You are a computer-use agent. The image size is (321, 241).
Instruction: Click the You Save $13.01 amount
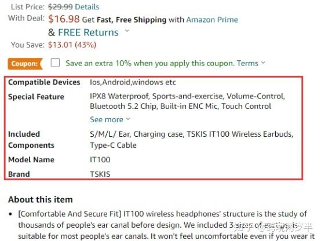72,45
